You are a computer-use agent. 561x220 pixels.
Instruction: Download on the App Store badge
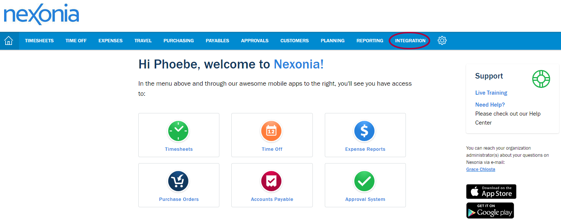click(x=491, y=192)
